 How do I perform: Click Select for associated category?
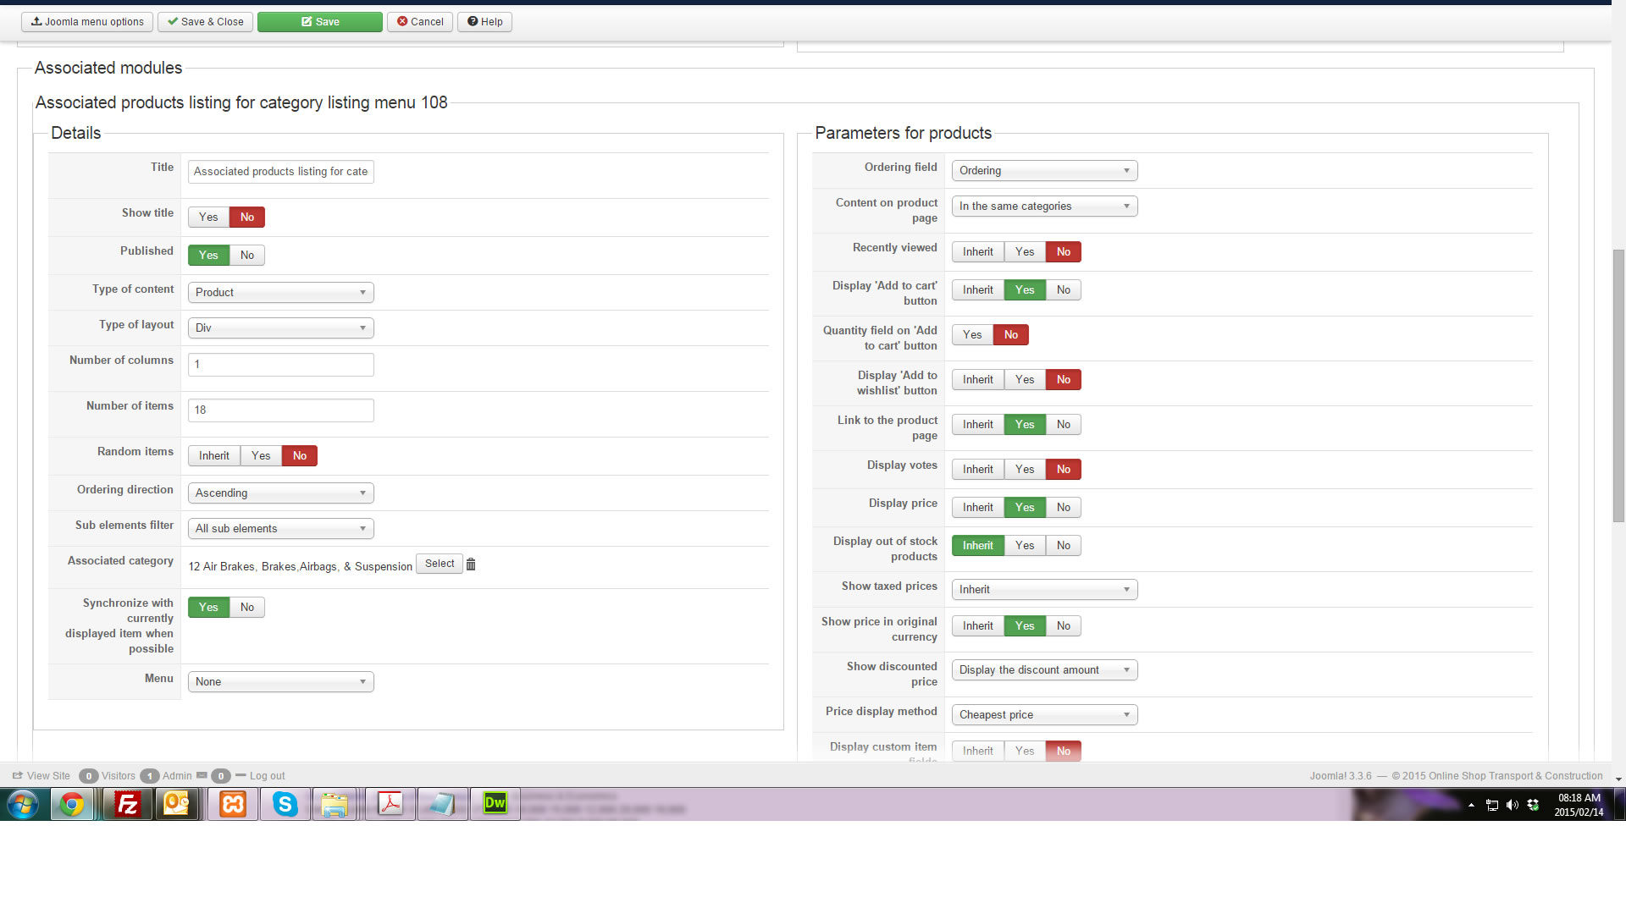click(x=439, y=564)
